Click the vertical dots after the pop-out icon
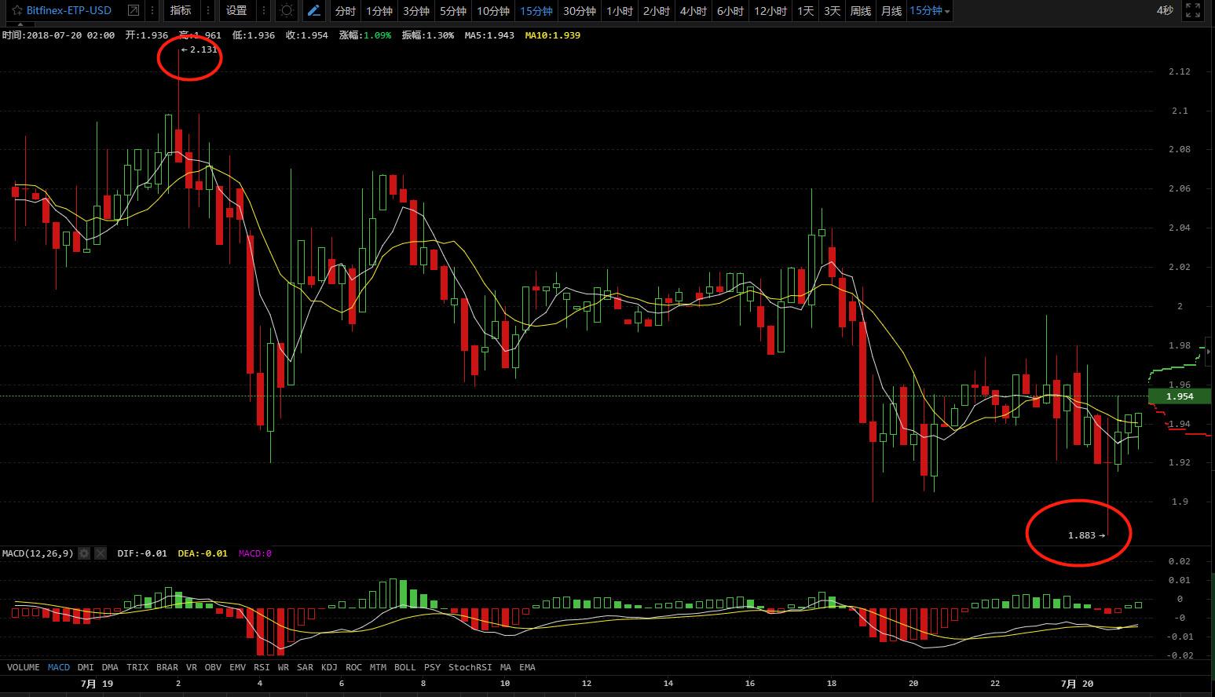 point(152,11)
